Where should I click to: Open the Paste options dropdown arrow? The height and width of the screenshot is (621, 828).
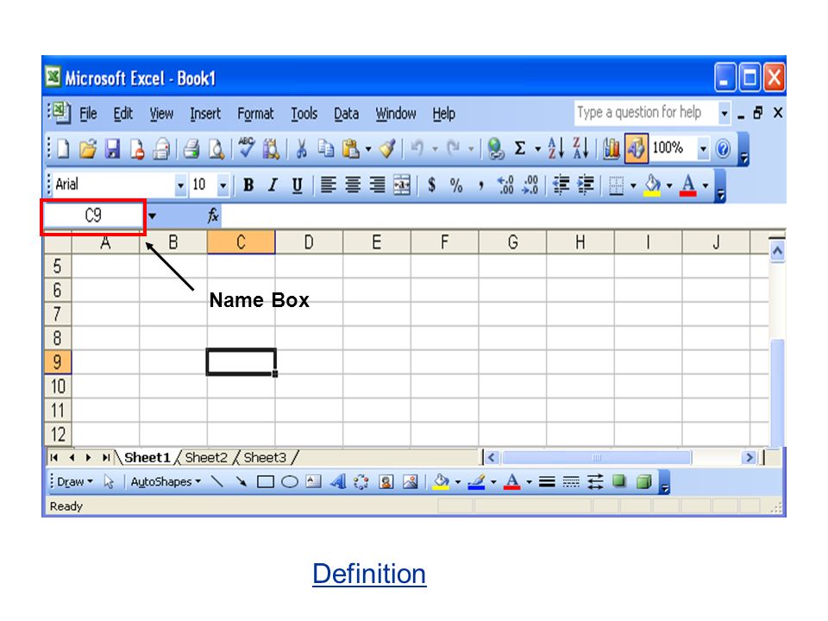tap(368, 149)
